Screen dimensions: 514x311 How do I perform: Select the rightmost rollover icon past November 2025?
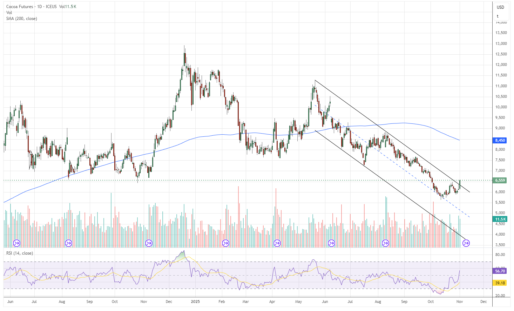click(x=466, y=243)
